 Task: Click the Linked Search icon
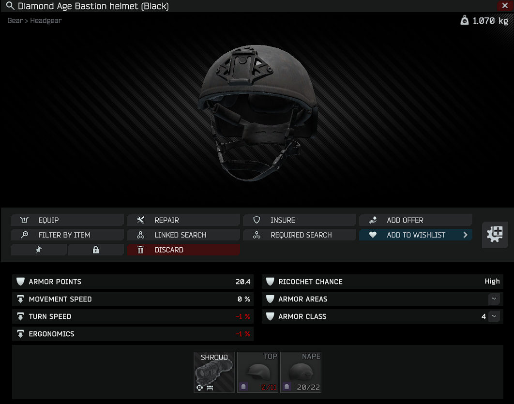tap(141, 235)
